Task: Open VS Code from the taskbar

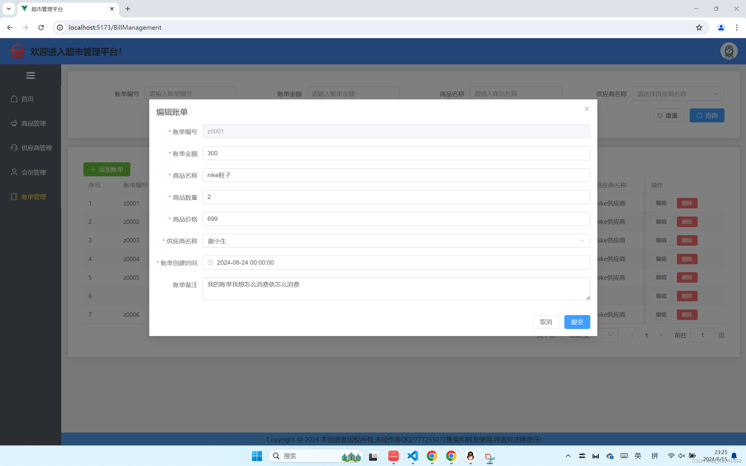Action: pos(413,456)
